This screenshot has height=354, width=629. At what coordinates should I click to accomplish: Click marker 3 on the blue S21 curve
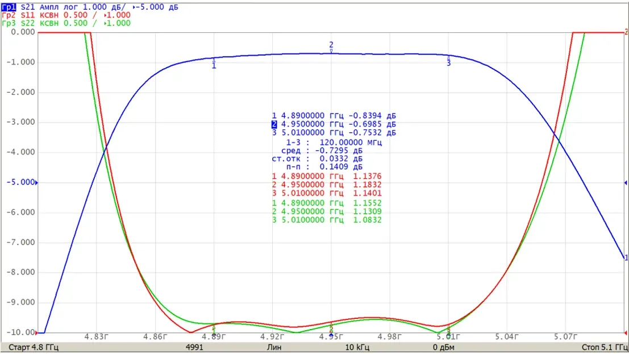(448, 61)
